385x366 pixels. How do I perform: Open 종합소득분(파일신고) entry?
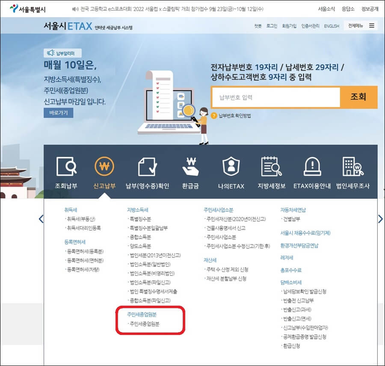150,301
